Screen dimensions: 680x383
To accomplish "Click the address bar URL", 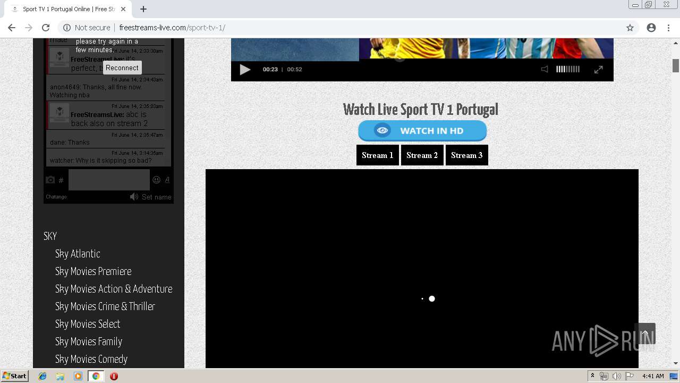I will (172, 28).
